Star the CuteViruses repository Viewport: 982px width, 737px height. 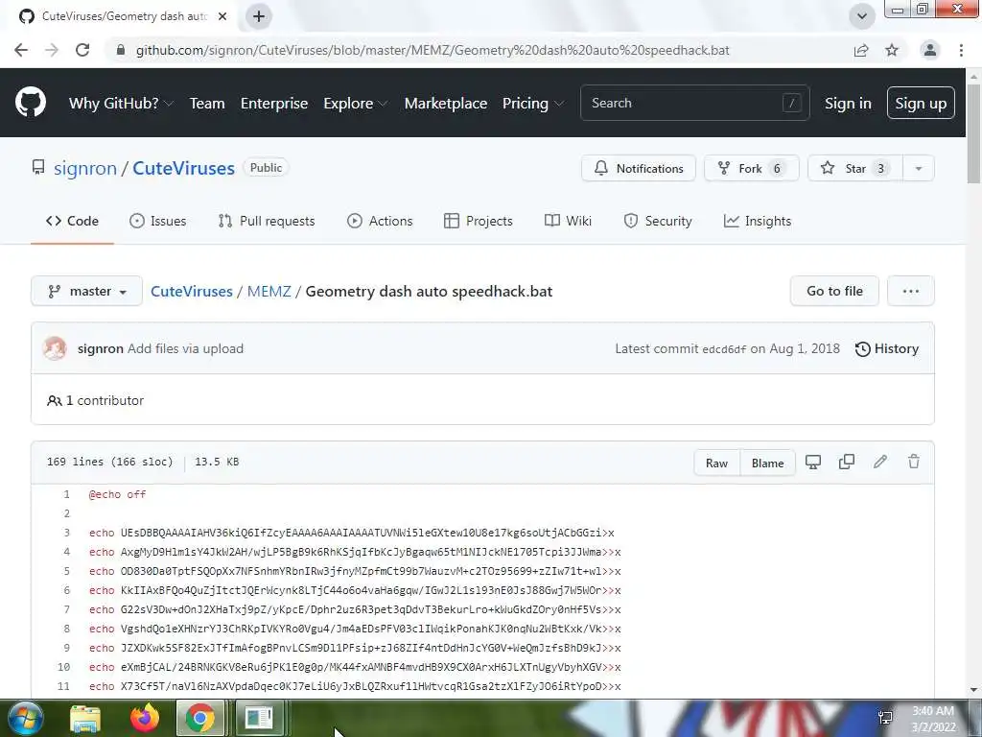coord(854,169)
